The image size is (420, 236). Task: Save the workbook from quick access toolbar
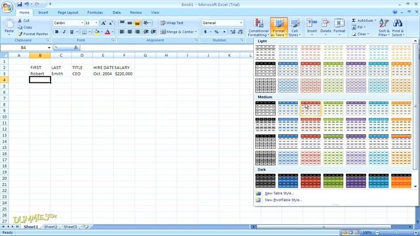[20, 5]
